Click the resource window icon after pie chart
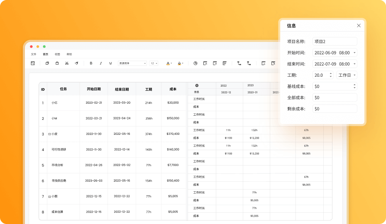This screenshot has width=386, height=224. coord(205,63)
